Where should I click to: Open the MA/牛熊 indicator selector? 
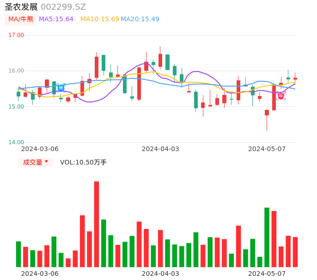click(x=20, y=19)
